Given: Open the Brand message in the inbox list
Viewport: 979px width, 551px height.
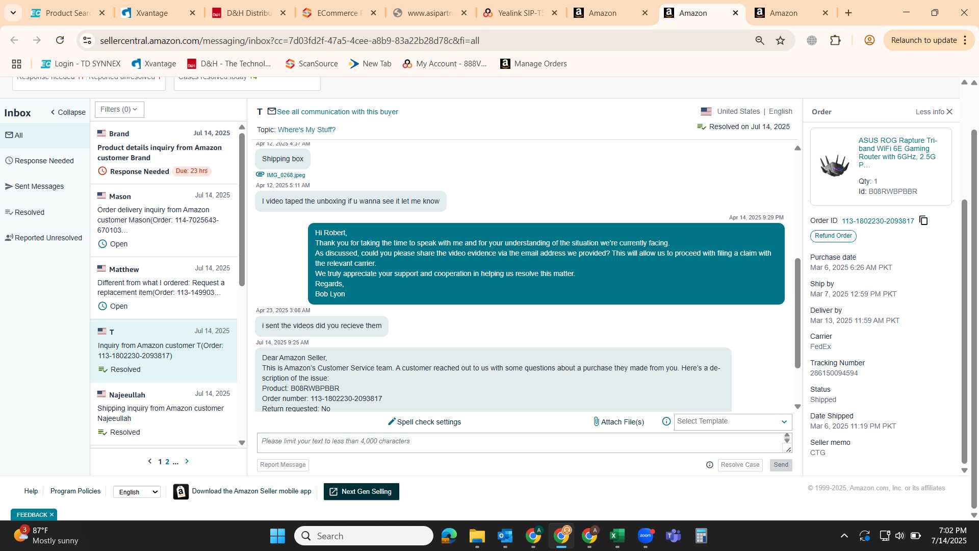Looking at the screenshot, I should (164, 153).
